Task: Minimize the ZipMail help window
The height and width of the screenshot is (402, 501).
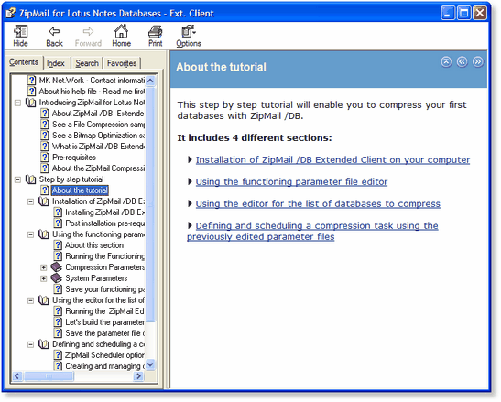Action: [448, 13]
